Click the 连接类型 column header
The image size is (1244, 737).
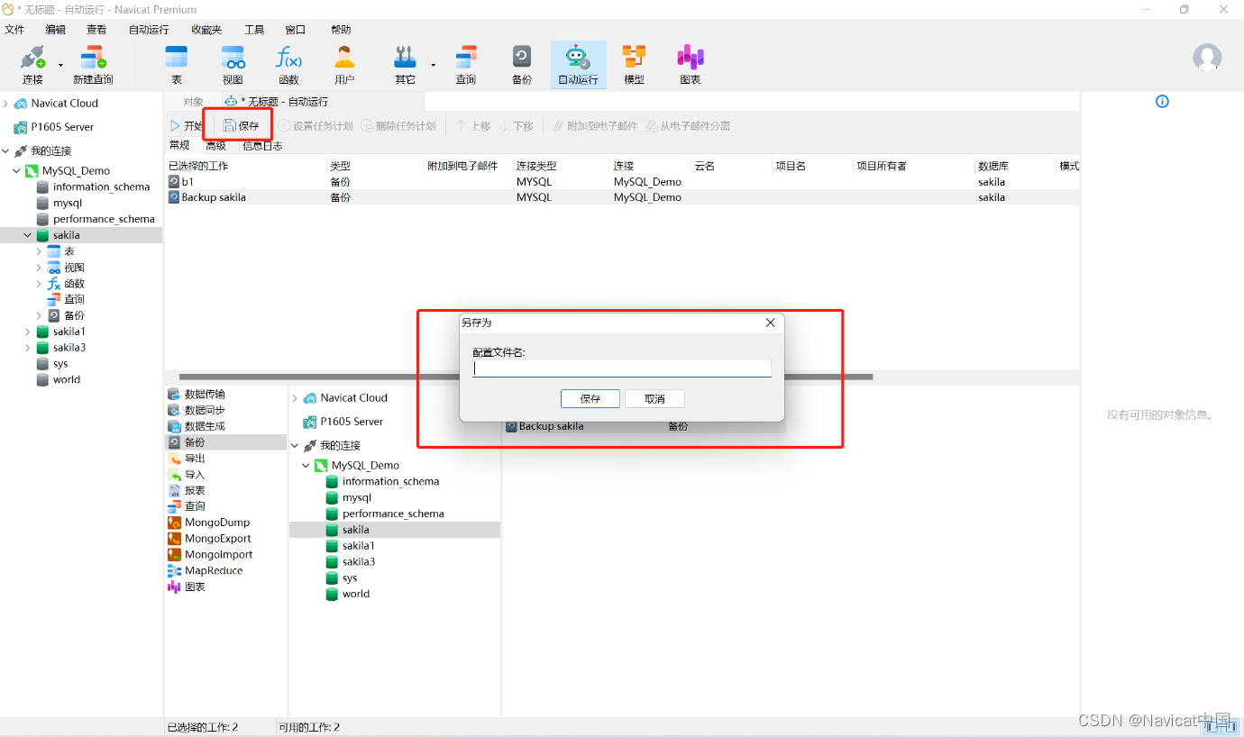coord(562,166)
